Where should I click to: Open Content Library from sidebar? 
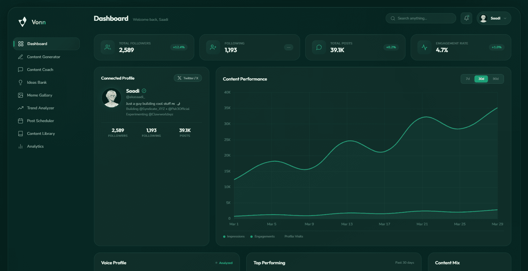pos(46,134)
